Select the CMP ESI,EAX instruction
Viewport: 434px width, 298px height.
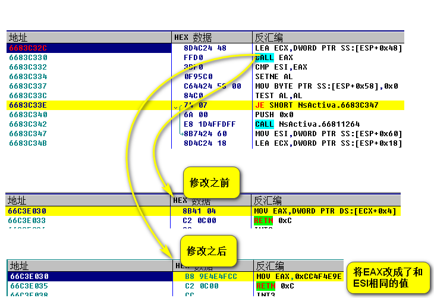click(281, 67)
